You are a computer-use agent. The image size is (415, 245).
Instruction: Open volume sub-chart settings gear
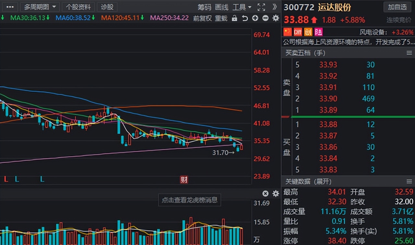point(276,194)
